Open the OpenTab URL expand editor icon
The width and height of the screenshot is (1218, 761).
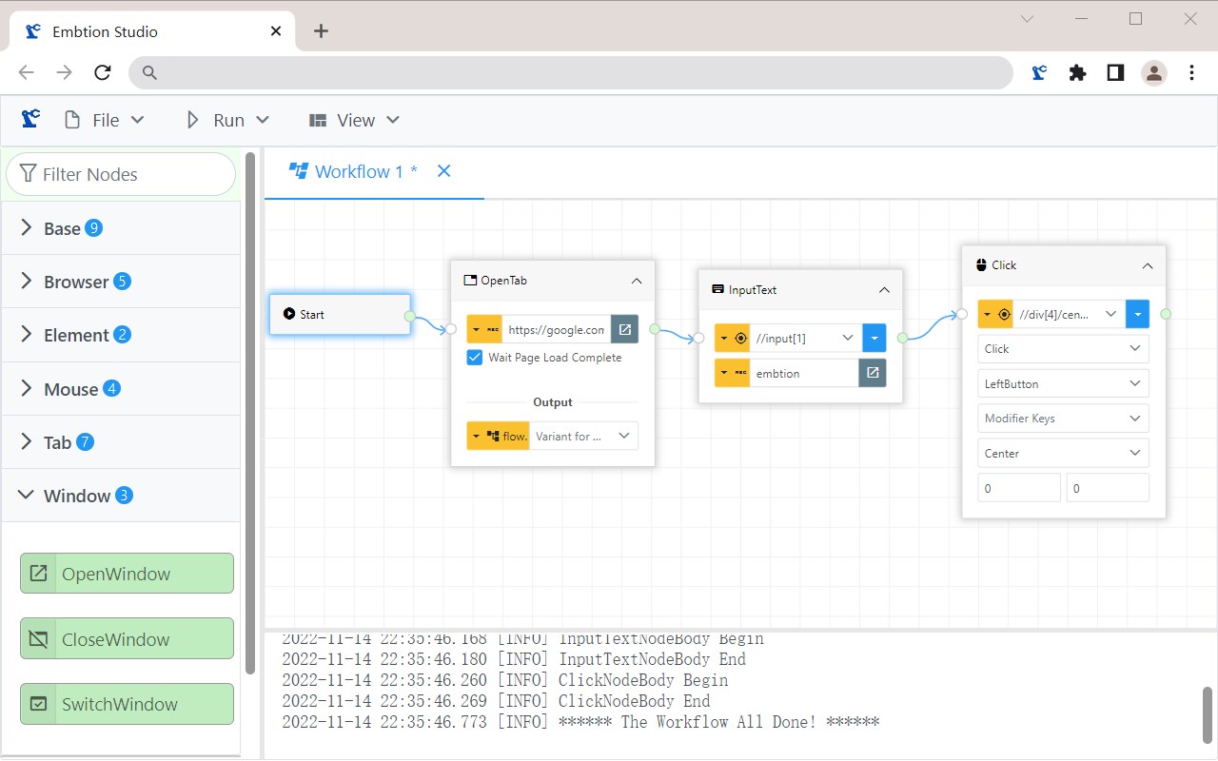pyautogui.click(x=624, y=329)
